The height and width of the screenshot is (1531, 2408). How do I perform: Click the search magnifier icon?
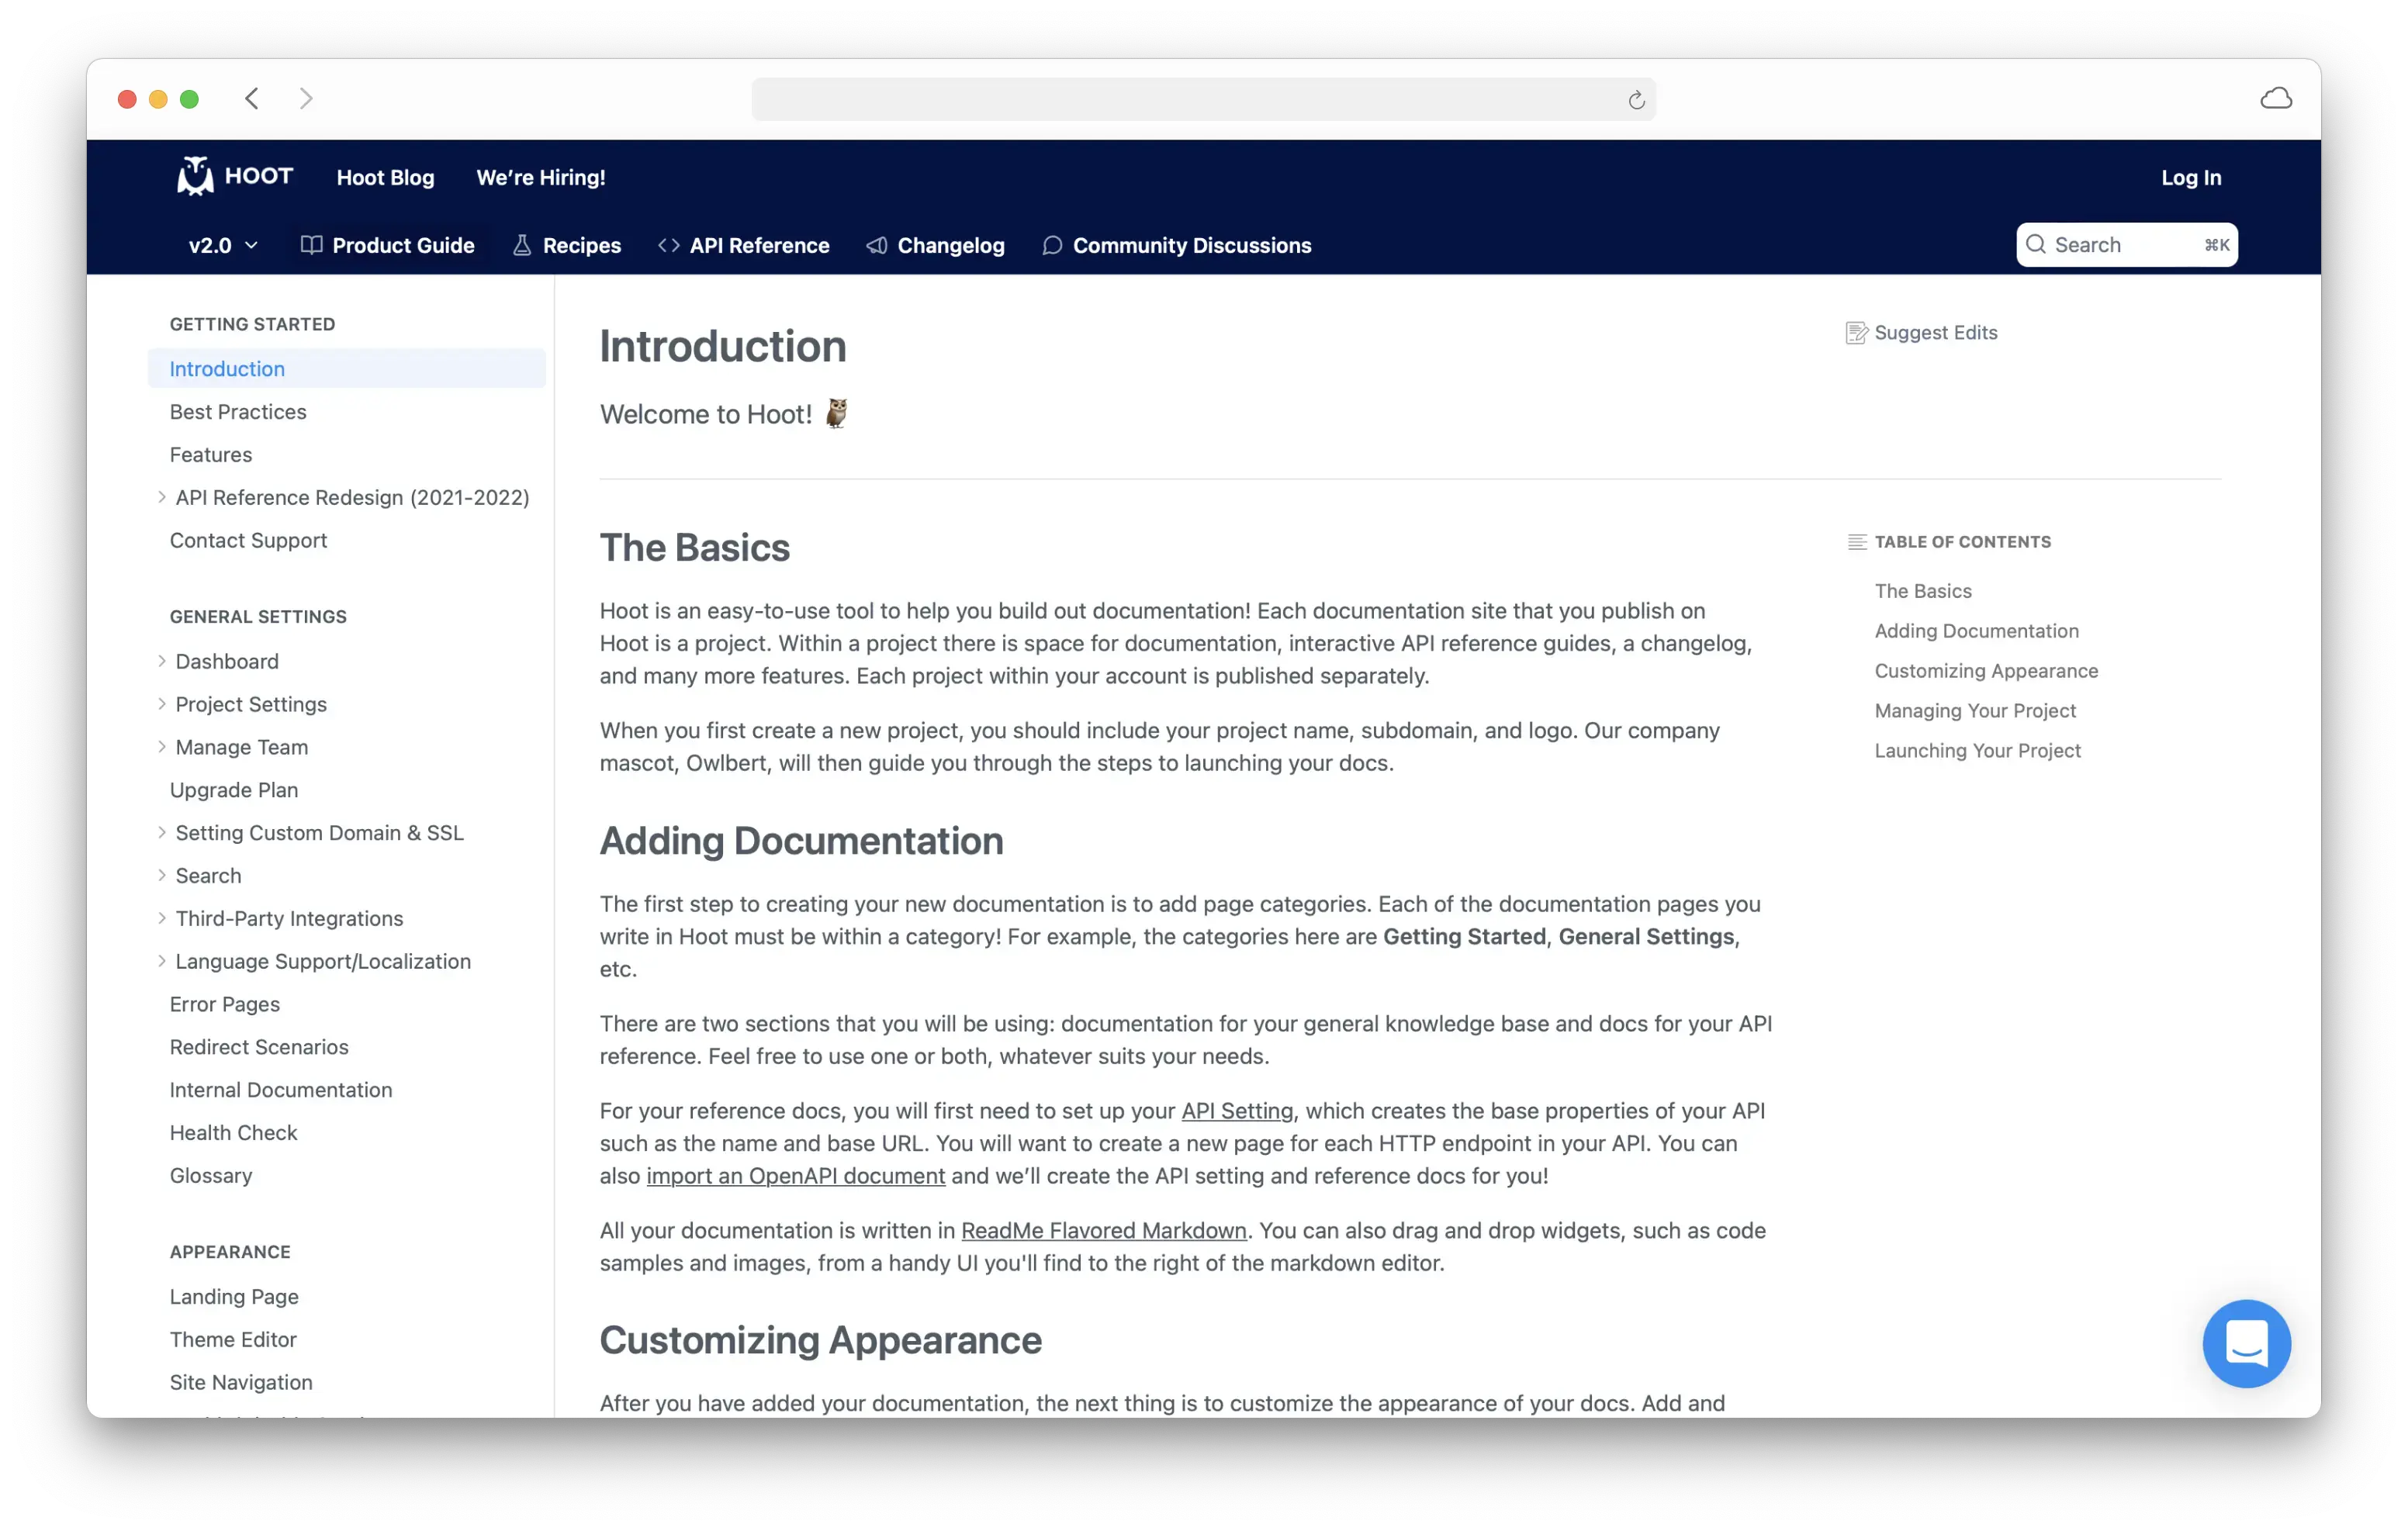click(x=2035, y=245)
